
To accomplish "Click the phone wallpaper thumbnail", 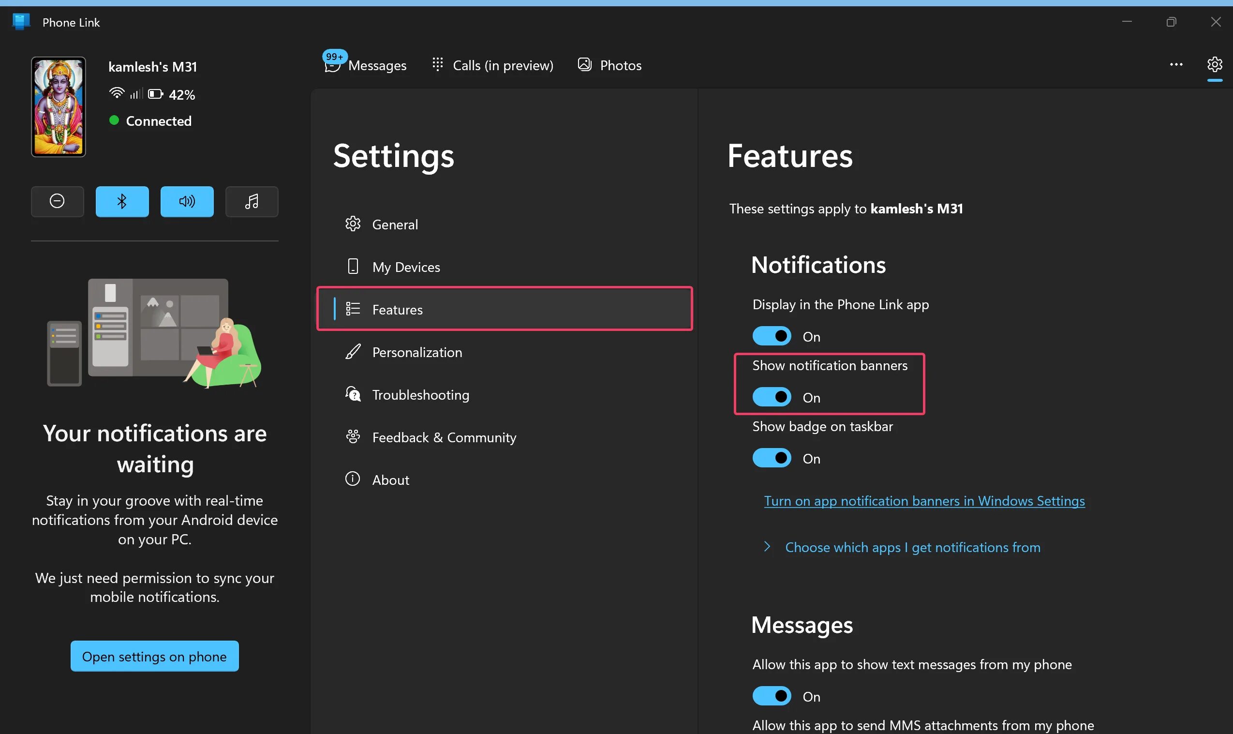I will [59, 107].
